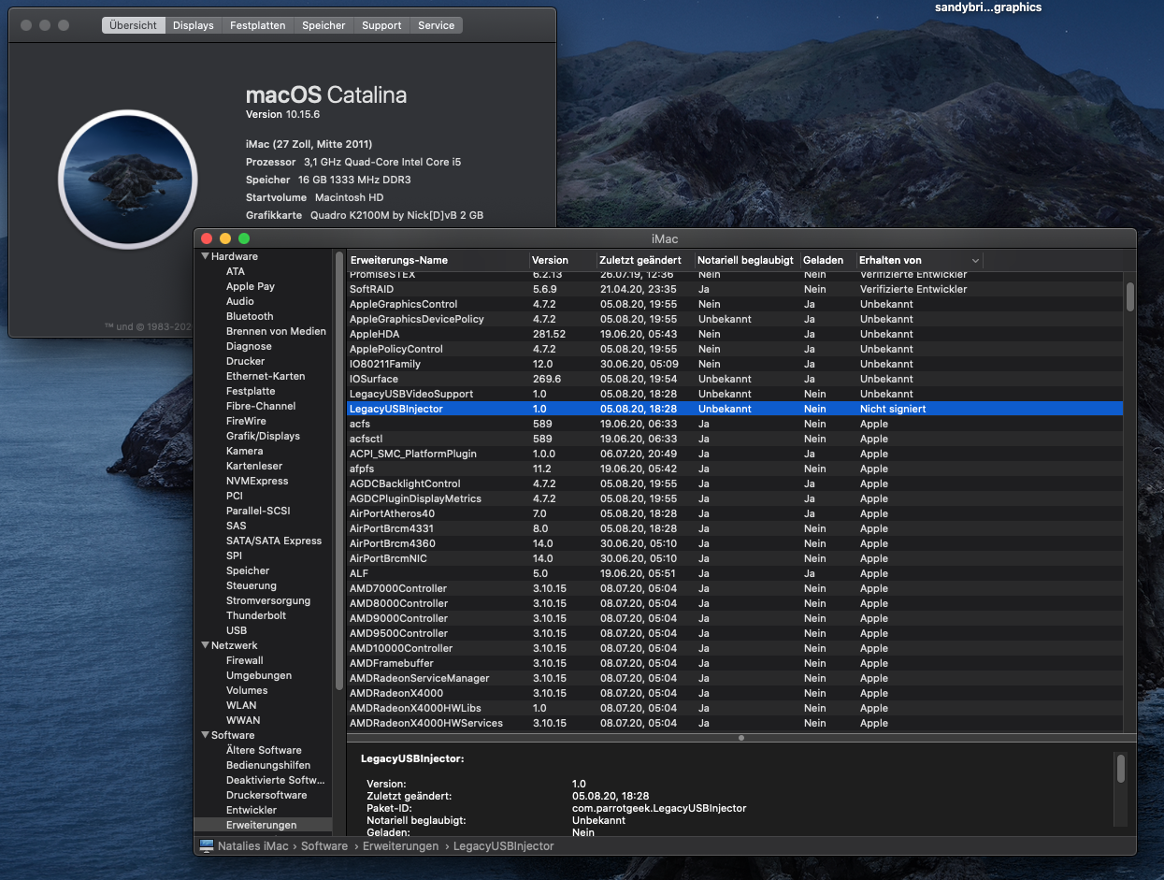Open the column chooser arrow on Erhalten von
This screenshot has width=1164, height=880.
[x=975, y=260]
